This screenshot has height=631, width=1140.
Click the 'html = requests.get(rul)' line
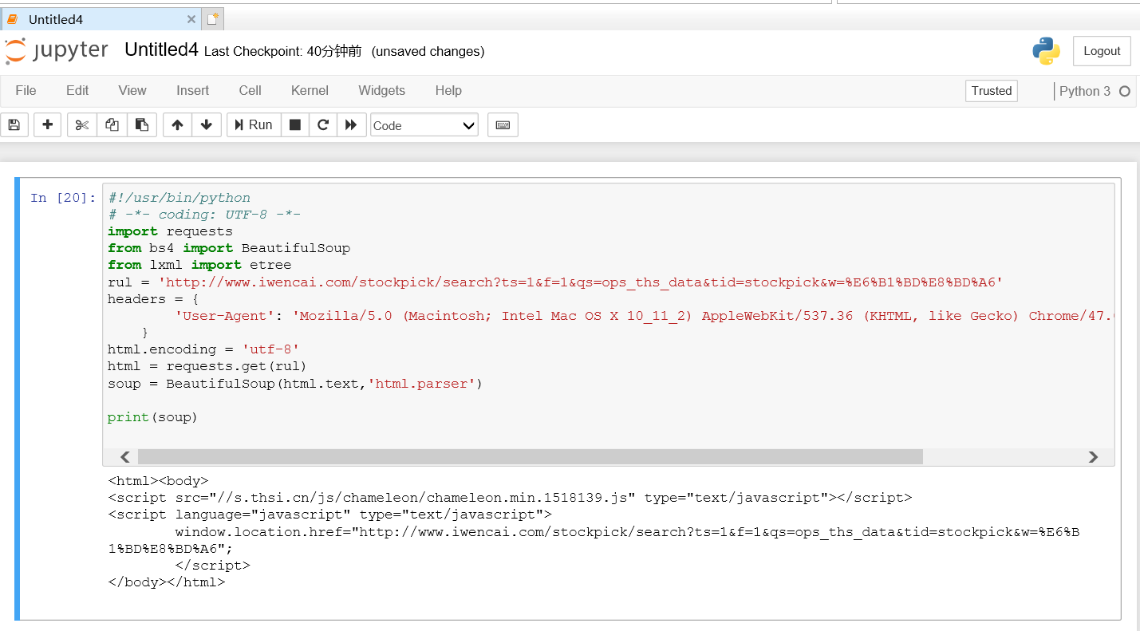click(x=207, y=366)
